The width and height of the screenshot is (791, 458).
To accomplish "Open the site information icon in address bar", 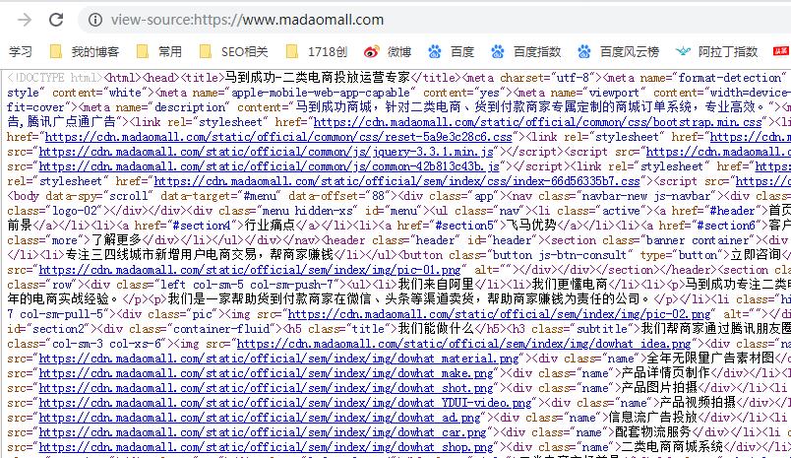I will click(x=94, y=20).
